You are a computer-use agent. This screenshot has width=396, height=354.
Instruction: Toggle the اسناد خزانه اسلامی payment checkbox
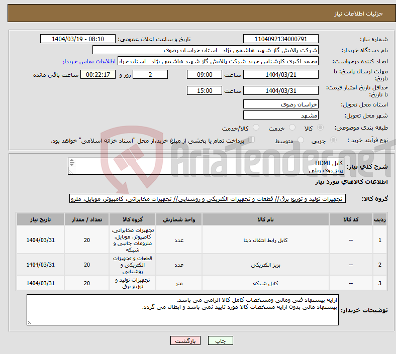click(x=251, y=140)
